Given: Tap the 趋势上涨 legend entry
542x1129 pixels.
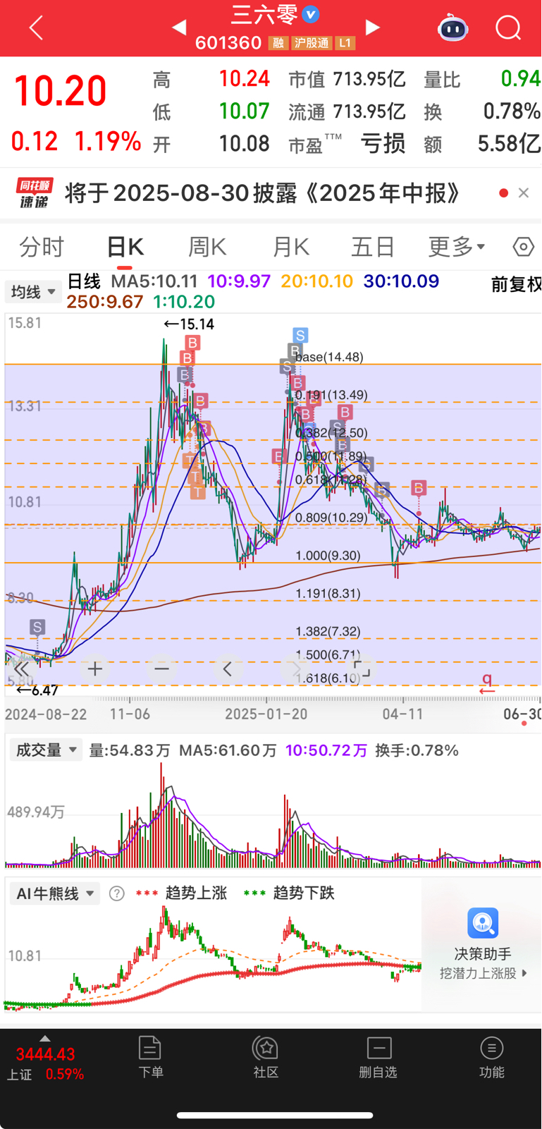Looking at the screenshot, I should (x=181, y=893).
